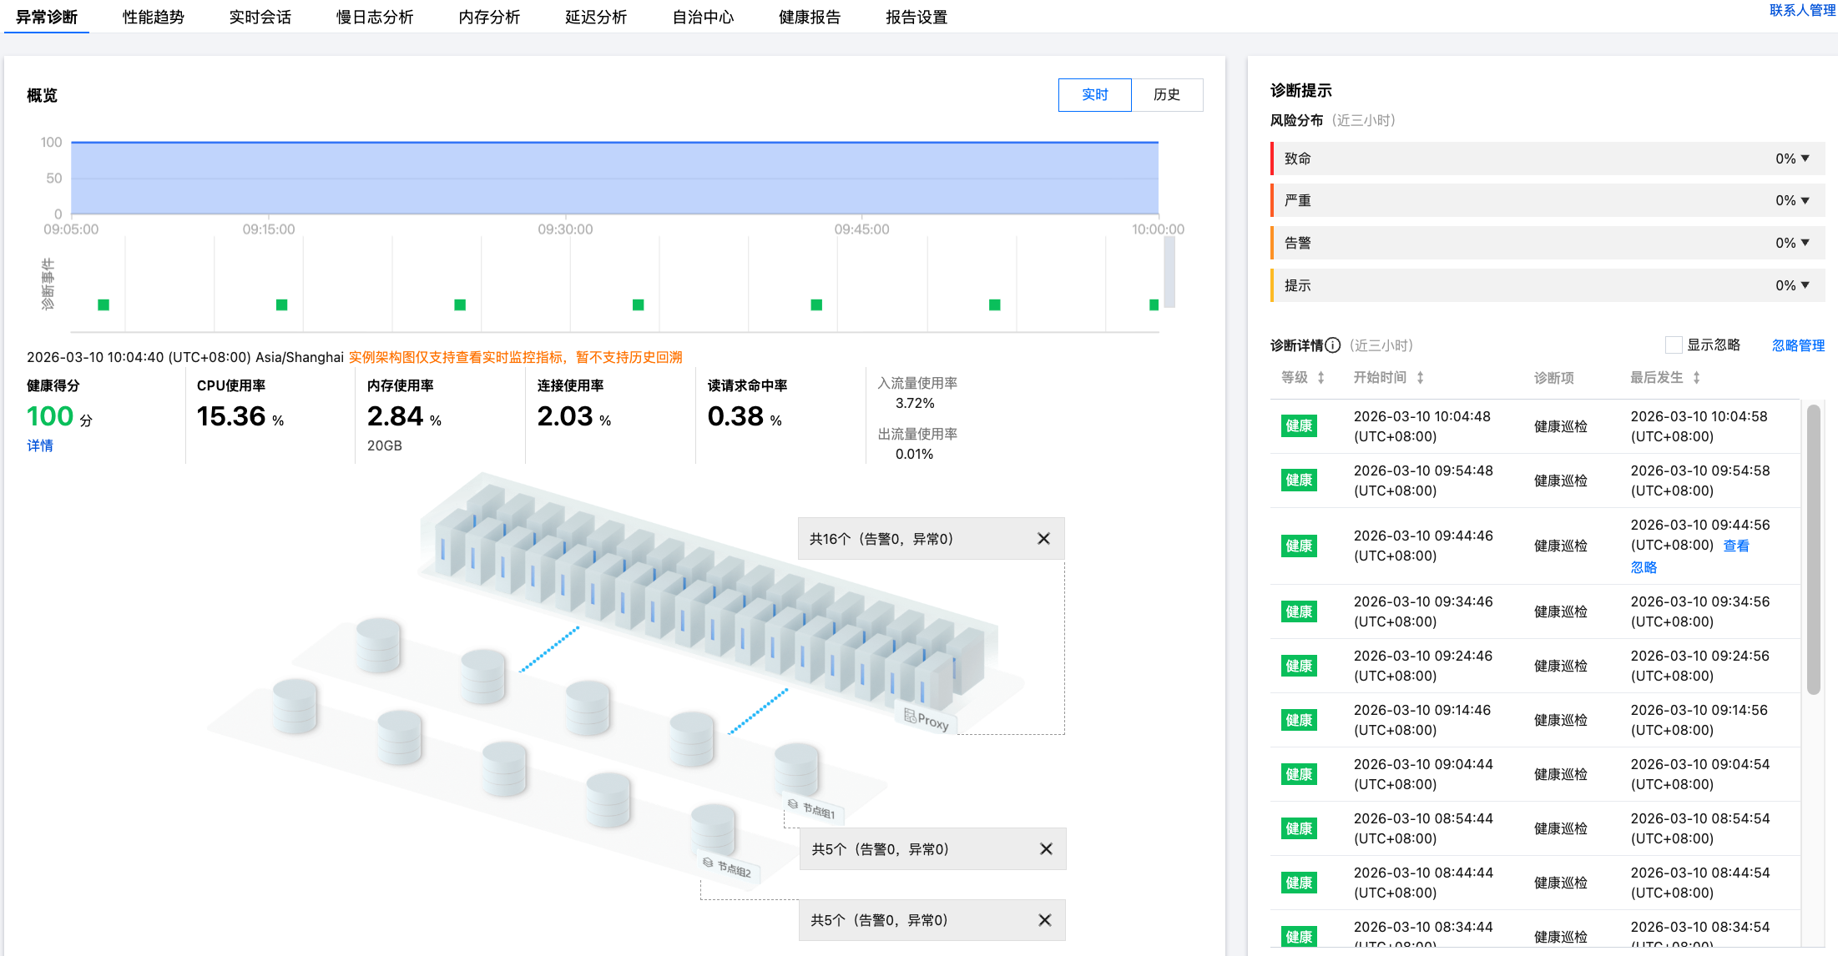Sort diagnosis table by 等级 column
The width and height of the screenshot is (1838, 956).
coord(1321,378)
